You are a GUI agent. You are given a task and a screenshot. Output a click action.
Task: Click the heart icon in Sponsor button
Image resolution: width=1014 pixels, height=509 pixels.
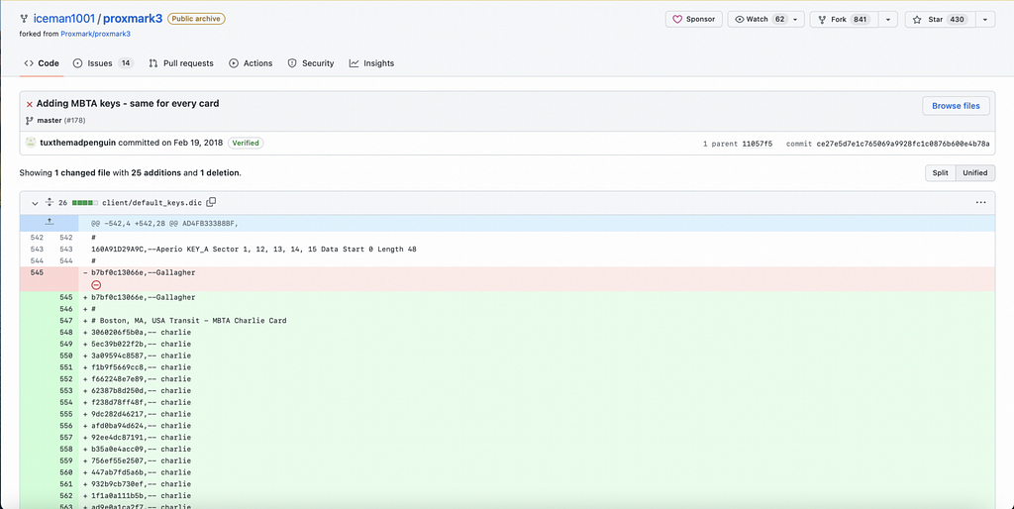pyautogui.click(x=677, y=20)
